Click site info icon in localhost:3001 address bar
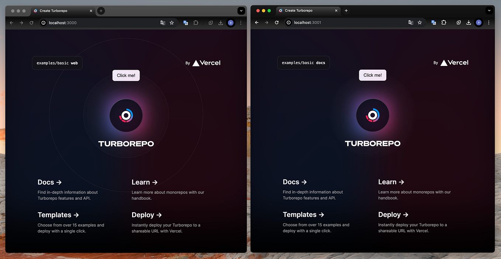 click(x=288, y=22)
